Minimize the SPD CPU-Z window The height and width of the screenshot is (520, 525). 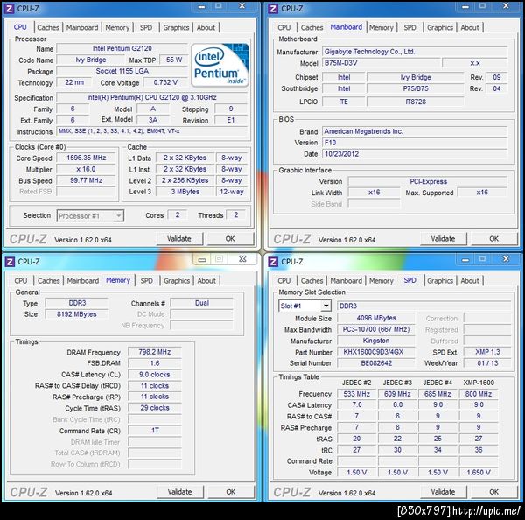tap(465, 260)
